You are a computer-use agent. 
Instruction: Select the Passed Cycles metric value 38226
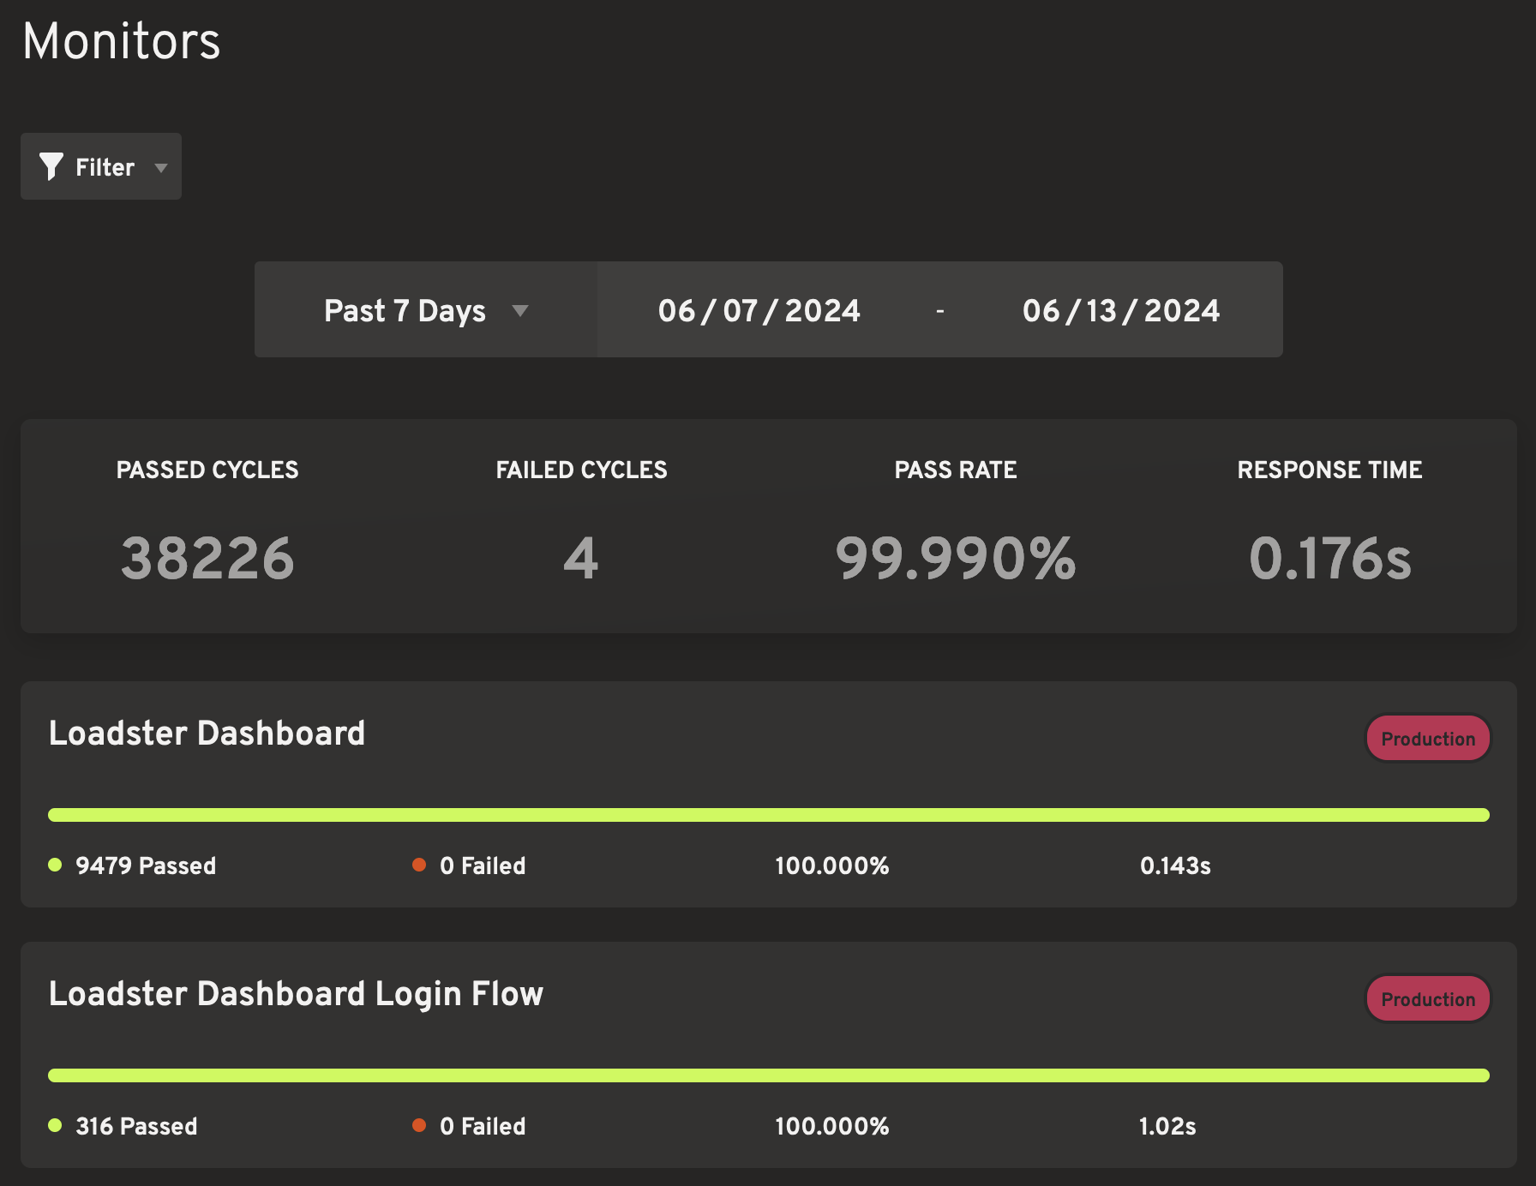click(207, 559)
